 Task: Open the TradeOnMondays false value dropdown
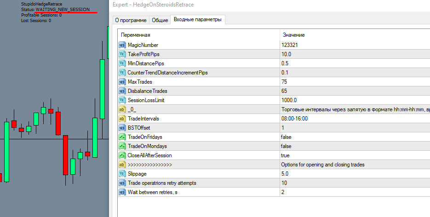286,146
